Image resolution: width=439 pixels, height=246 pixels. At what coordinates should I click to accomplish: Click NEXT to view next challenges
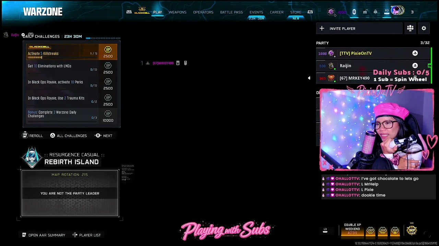(x=104, y=136)
